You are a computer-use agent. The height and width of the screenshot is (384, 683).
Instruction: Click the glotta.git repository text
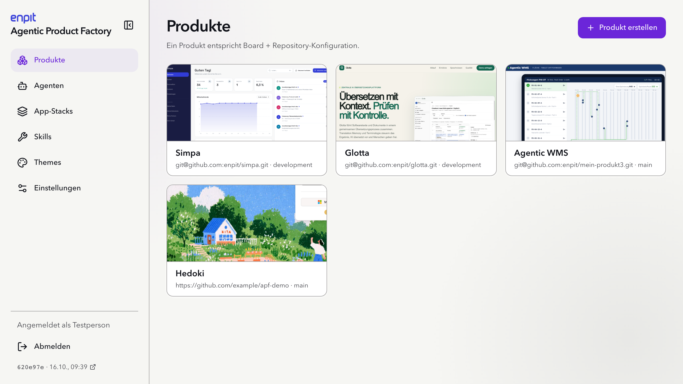[x=413, y=165]
